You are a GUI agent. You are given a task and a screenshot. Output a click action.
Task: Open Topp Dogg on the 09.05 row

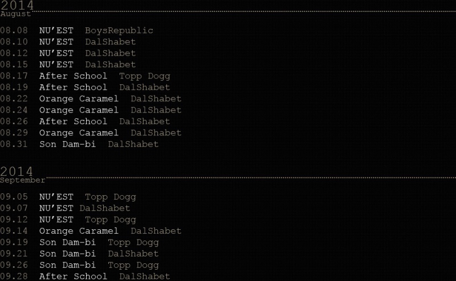tap(110, 197)
